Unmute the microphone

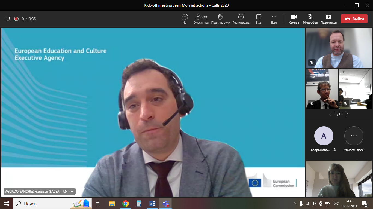pyautogui.click(x=310, y=19)
